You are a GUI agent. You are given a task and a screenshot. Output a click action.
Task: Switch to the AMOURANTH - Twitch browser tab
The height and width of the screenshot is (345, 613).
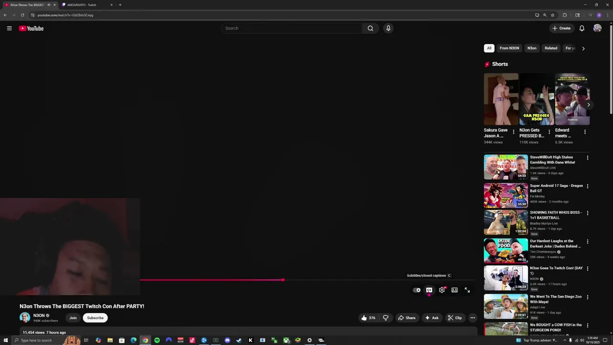[86, 5]
